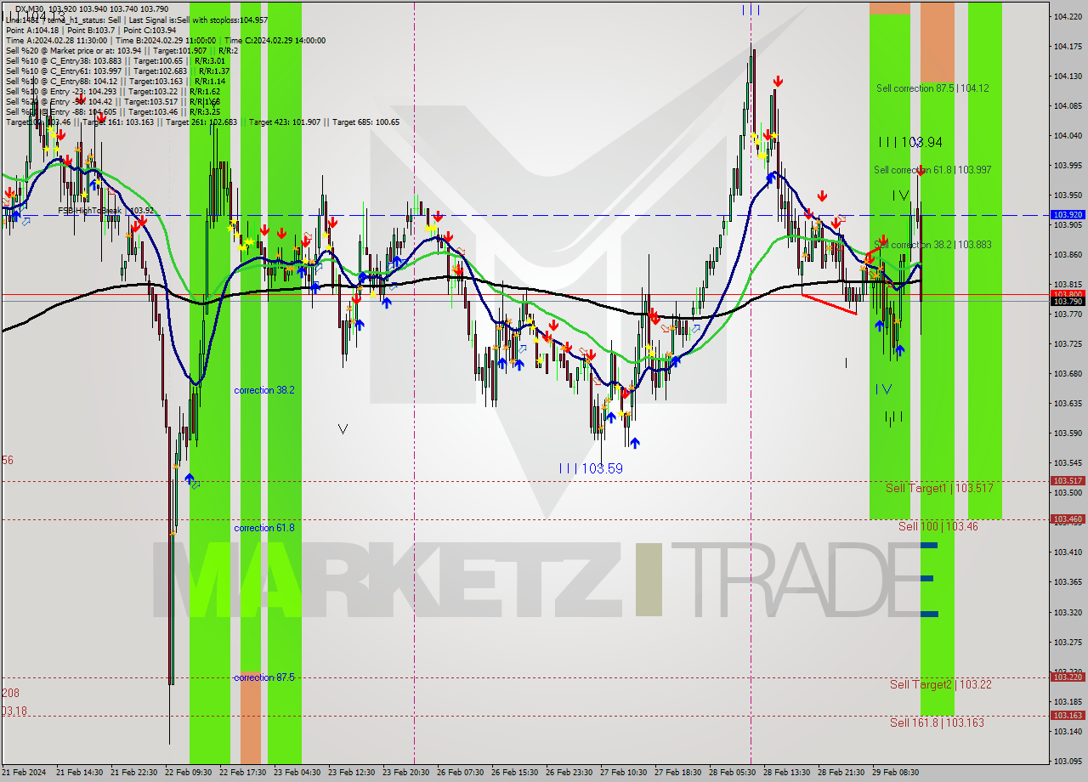Screen dimensions: 1088x782
Task: Click the '22 Feb 09:30' time label
Action: [189, 773]
